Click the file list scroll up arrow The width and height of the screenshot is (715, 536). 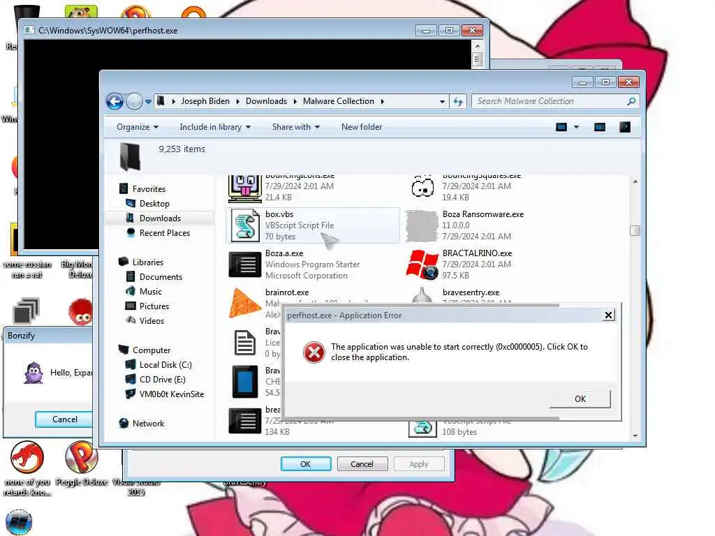[635, 182]
